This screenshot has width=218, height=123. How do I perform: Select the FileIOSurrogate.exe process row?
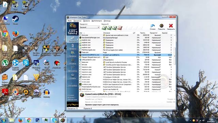pos(126,50)
